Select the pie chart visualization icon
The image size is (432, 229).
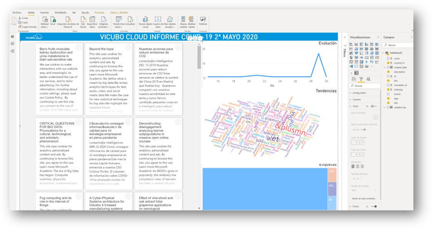coord(366,53)
